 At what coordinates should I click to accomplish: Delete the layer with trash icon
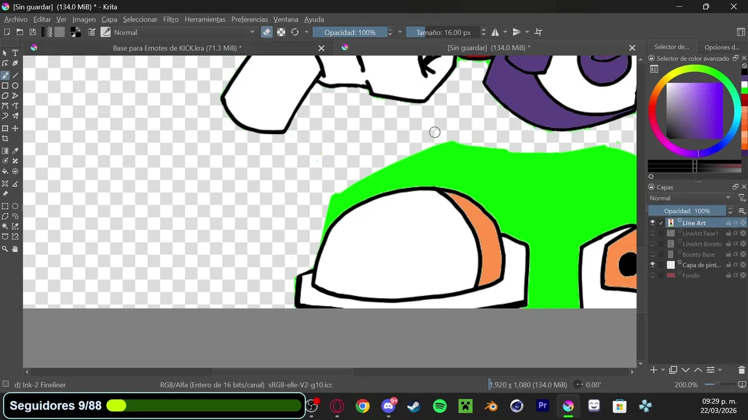point(742,370)
